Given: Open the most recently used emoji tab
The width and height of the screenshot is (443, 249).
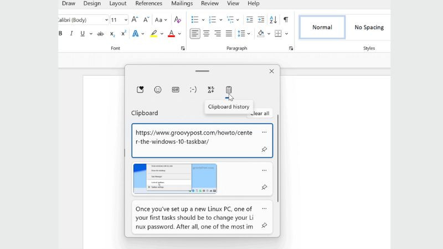Looking at the screenshot, I should pyautogui.click(x=140, y=90).
